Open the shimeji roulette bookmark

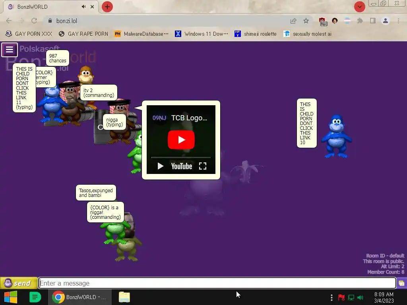tap(256, 34)
